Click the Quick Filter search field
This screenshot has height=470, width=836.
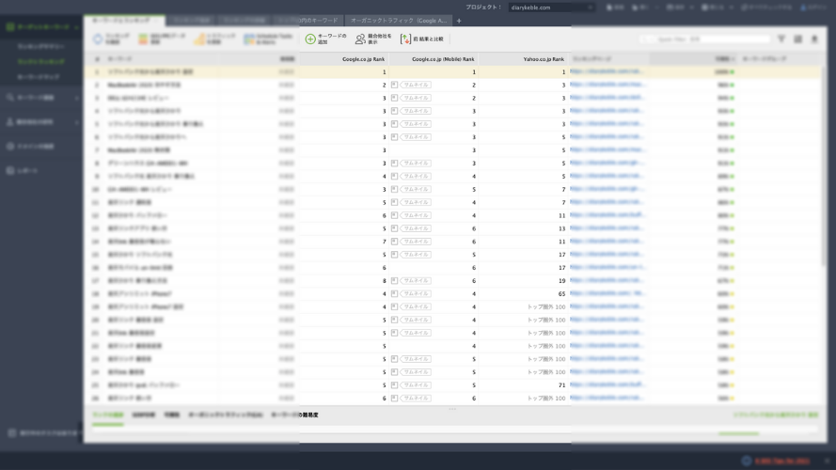click(x=705, y=39)
